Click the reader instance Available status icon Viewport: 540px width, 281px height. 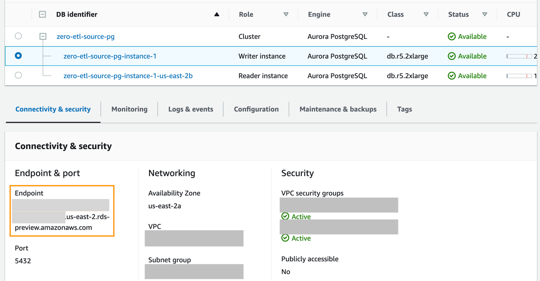click(x=451, y=76)
